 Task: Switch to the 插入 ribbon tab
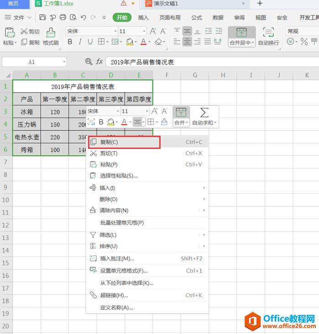[x=143, y=18]
